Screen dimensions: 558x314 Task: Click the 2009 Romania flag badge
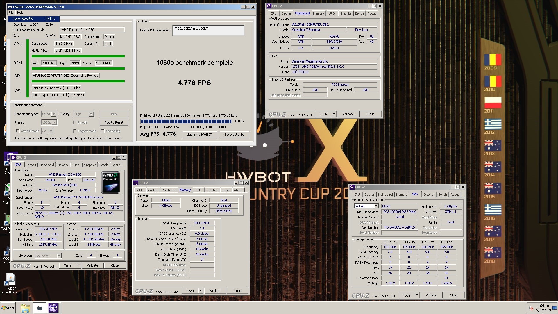click(x=493, y=60)
